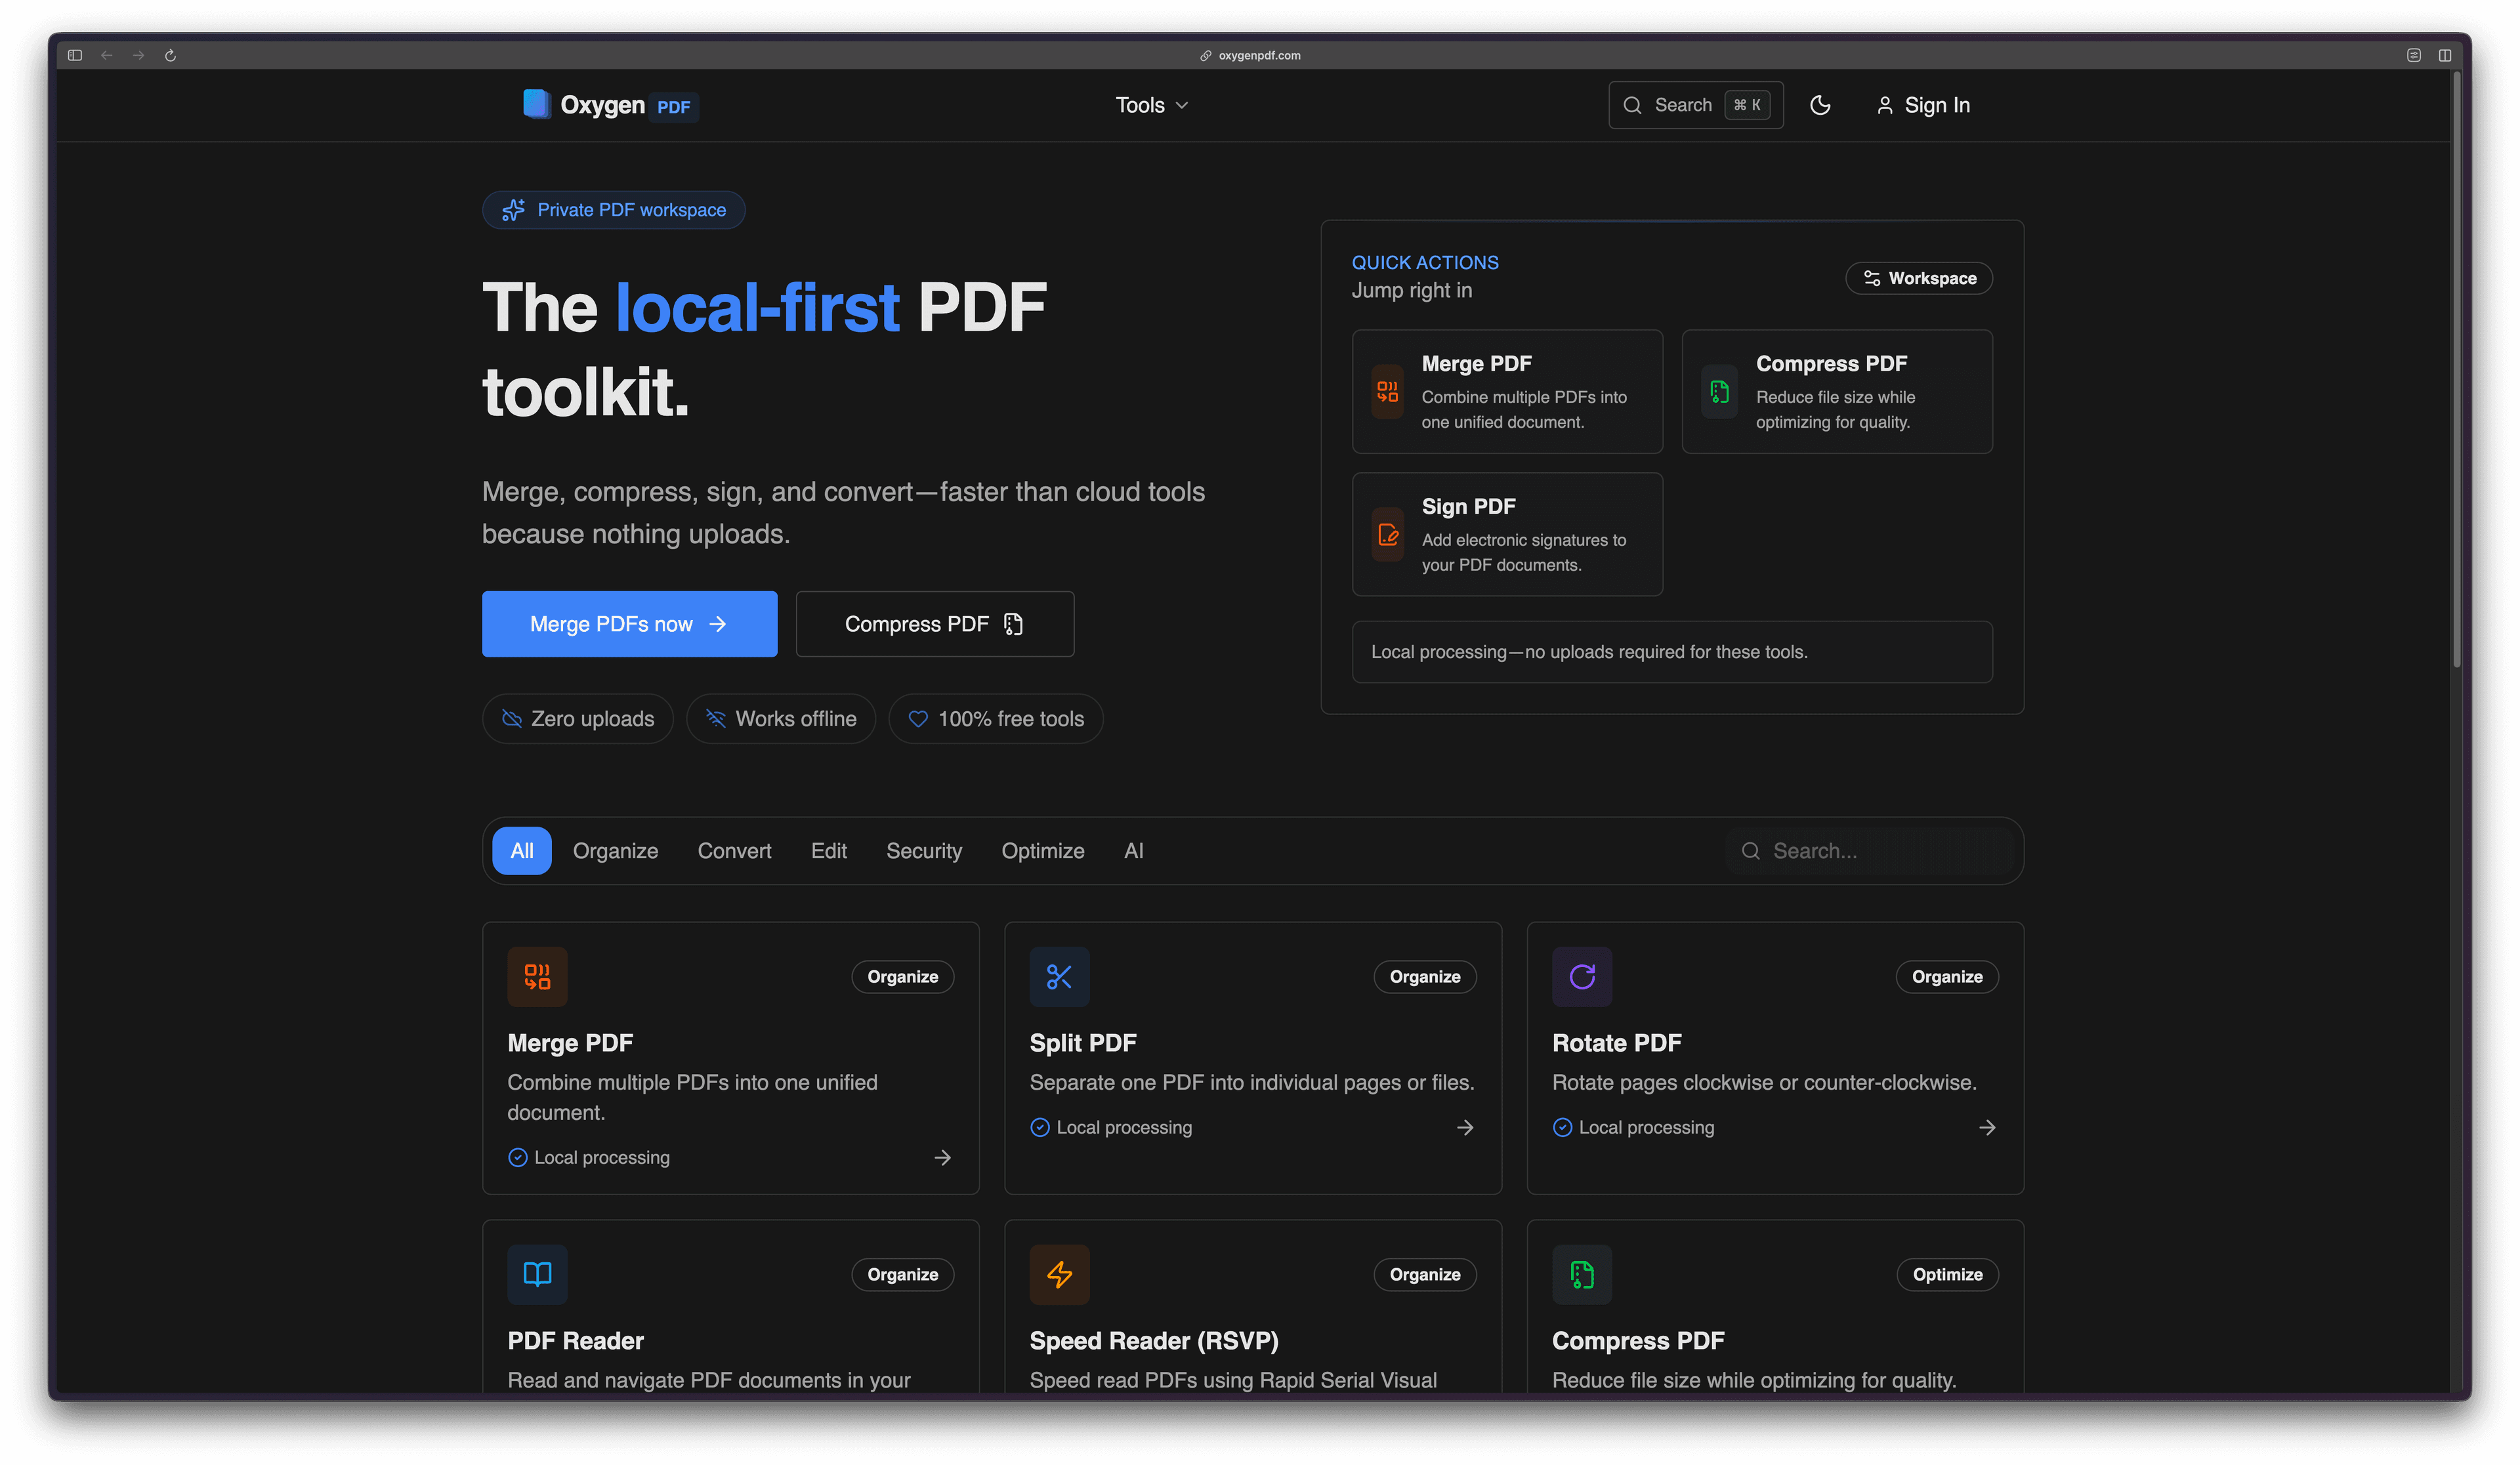Click the lightning icon on Speed Reader card
The image size is (2520, 1465).
pos(1059,1274)
